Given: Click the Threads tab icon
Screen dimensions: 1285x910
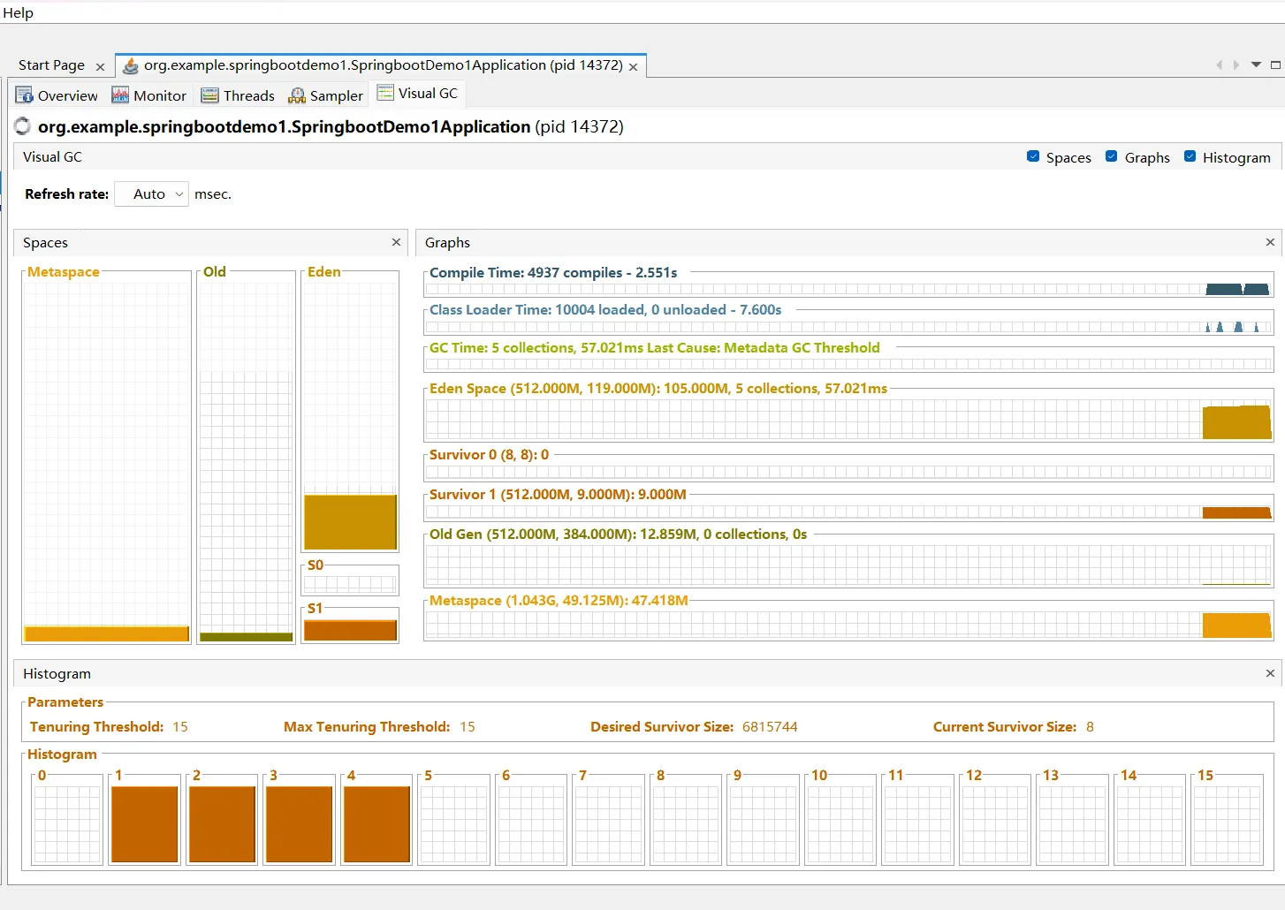Looking at the screenshot, I should click(x=209, y=95).
